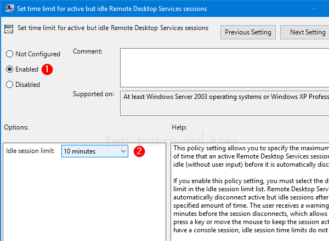Click the red step 1 marker
329x241 pixels.
pyautogui.click(x=48, y=69)
